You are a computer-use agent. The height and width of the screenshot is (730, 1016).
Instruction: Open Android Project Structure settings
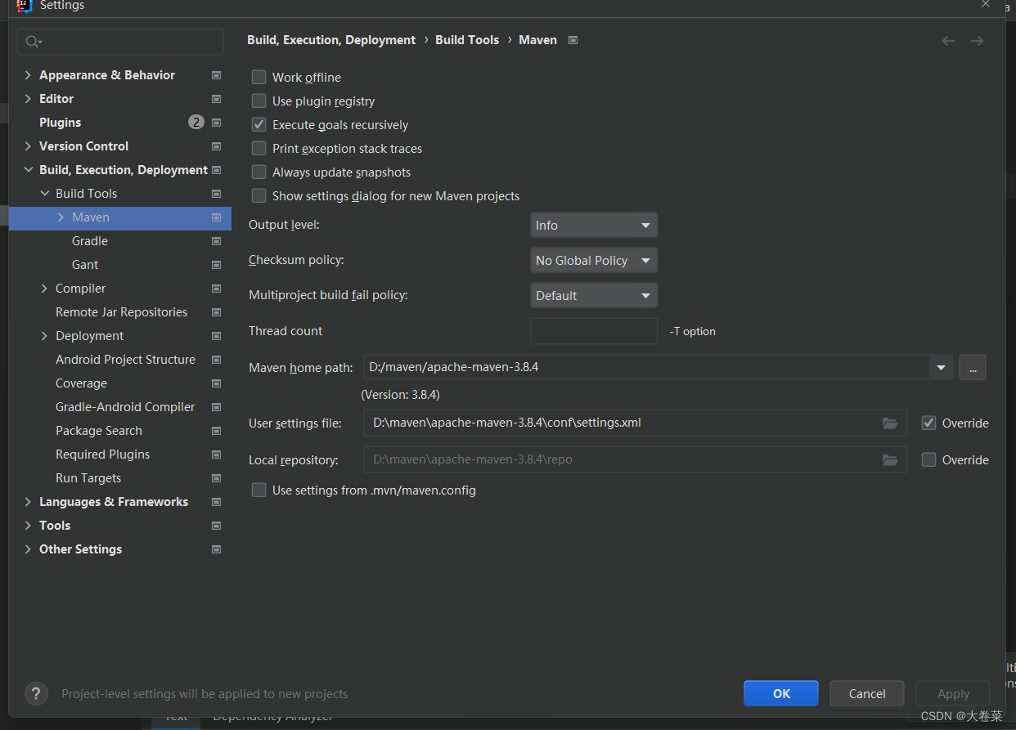(125, 360)
